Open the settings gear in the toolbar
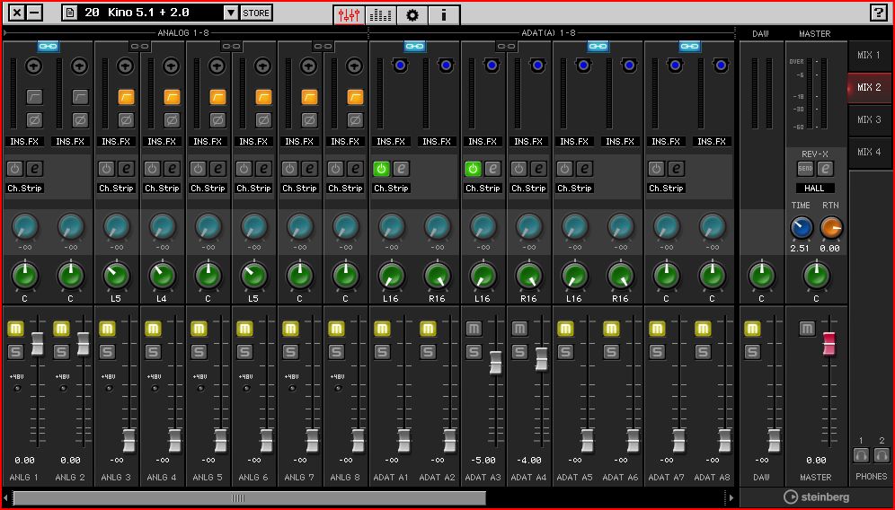Image resolution: width=895 pixels, height=510 pixels. coord(412,14)
